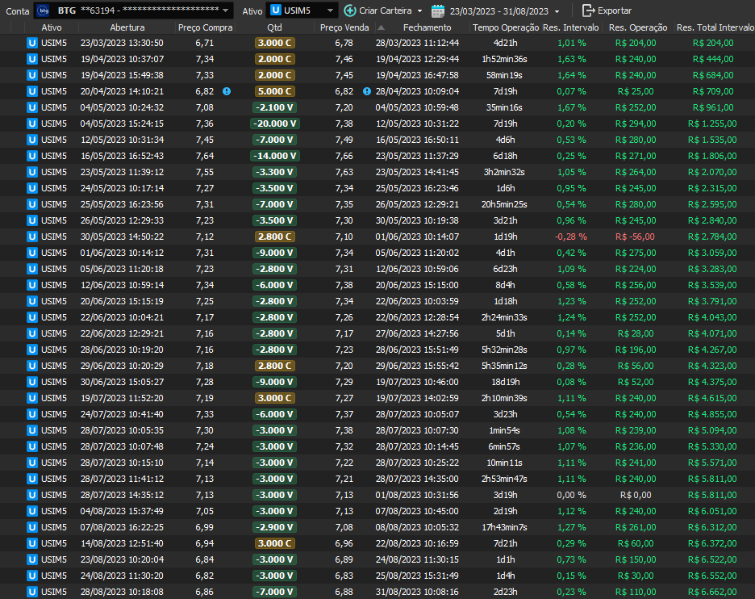Click the Criar Carteira button label
This screenshot has height=599, width=755.
point(386,10)
